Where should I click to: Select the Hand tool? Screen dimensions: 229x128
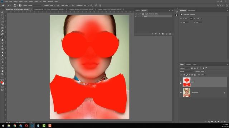click(x=3, y=71)
